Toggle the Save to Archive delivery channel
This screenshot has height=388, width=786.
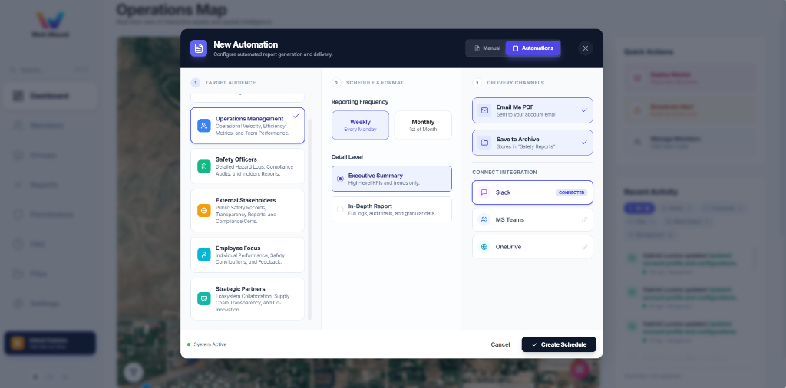pos(533,143)
